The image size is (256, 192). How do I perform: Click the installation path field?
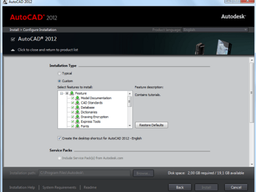coord(85,173)
